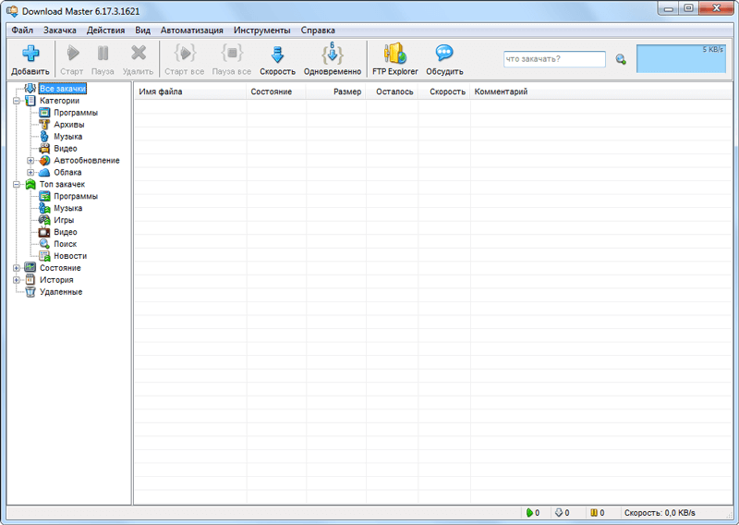Click paused downloads counter in status bar

(597, 513)
